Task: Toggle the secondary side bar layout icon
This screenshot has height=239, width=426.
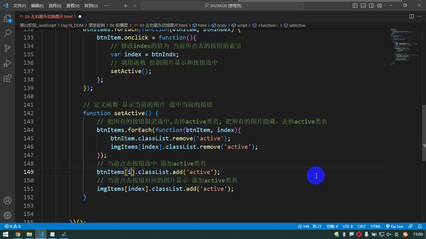Action: pyautogui.click(x=371, y=6)
